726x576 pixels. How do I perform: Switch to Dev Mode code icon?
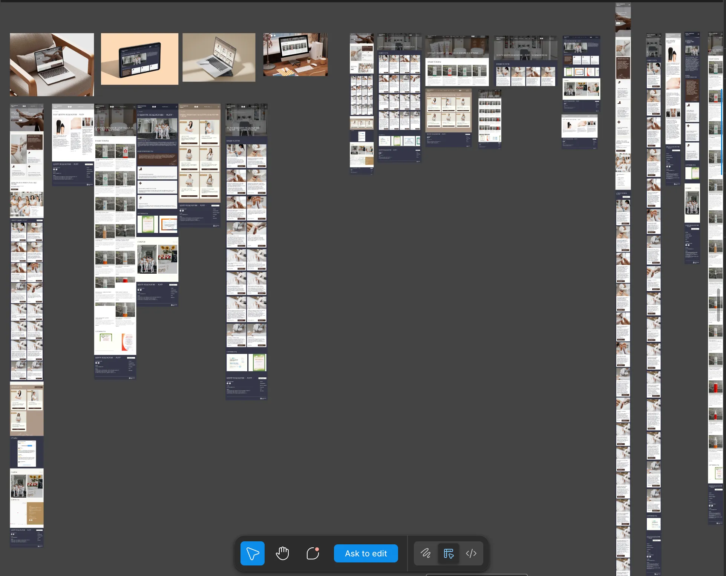(x=471, y=553)
